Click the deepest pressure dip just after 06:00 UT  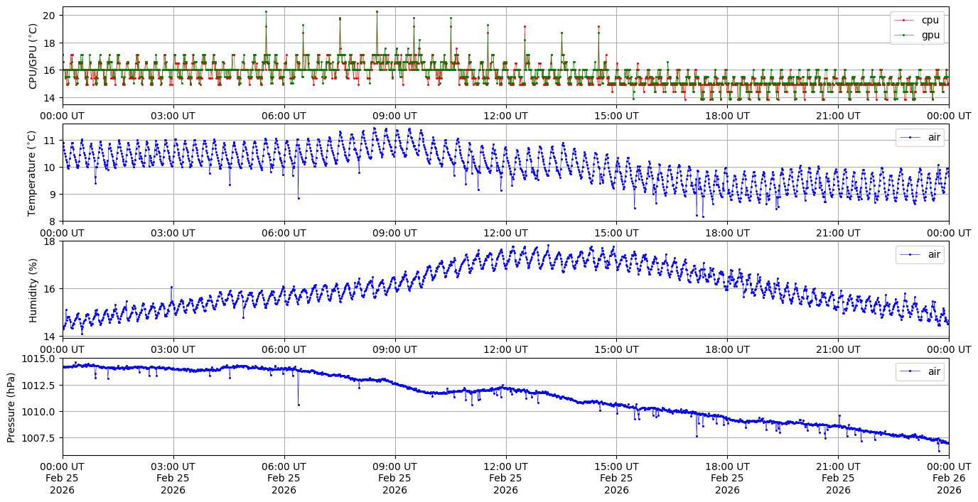(x=299, y=405)
